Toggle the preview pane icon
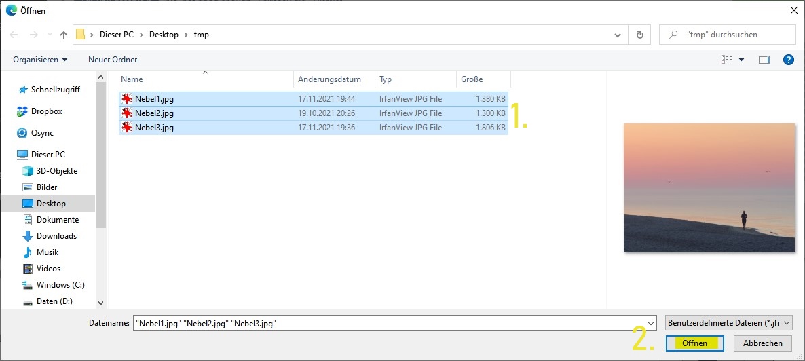The width and height of the screenshot is (805, 361). (764, 60)
